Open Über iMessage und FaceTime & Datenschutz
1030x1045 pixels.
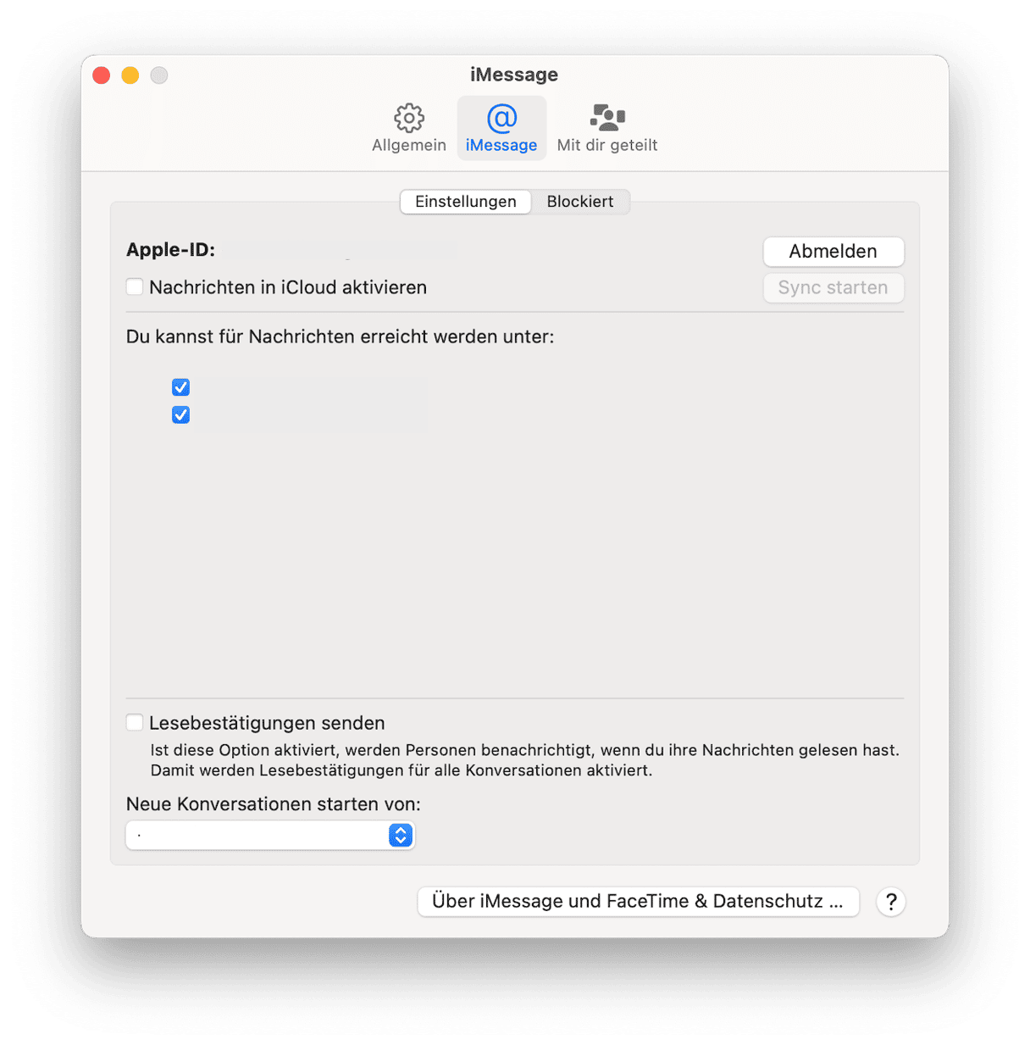(638, 902)
